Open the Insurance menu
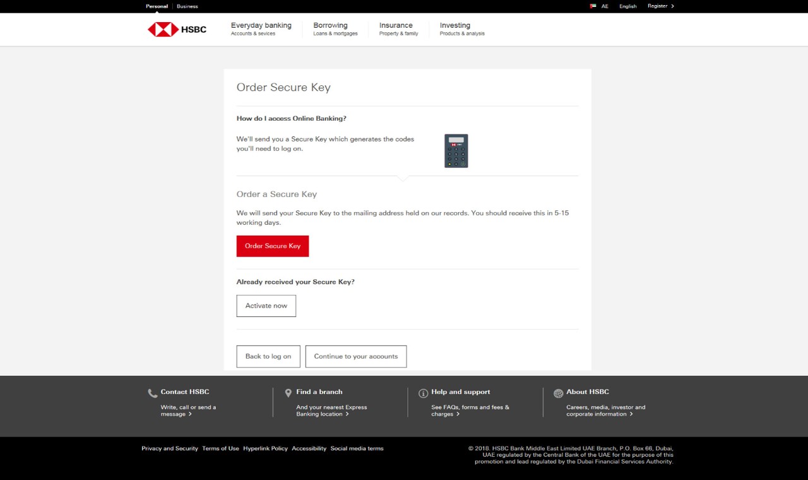The image size is (808, 480). [398, 29]
